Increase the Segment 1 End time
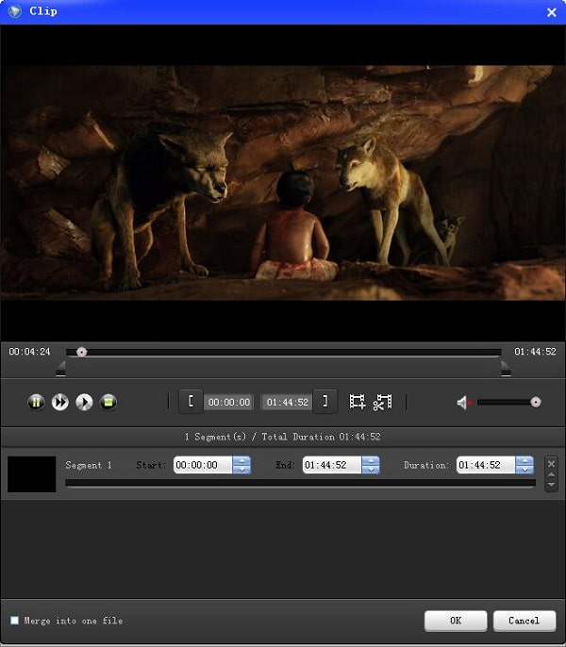 371,461
